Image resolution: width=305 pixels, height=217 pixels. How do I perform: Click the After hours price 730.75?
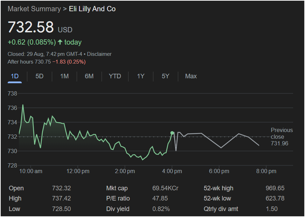coord(42,62)
